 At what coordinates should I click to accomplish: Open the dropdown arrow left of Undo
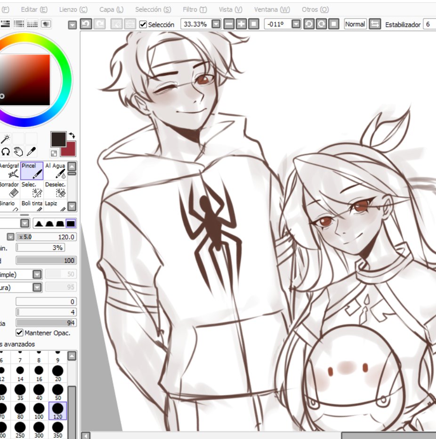(x=73, y=25)
